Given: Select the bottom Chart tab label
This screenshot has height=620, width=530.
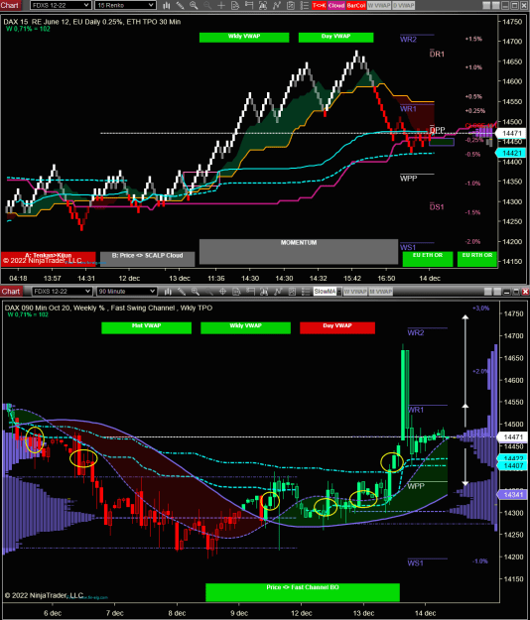Looking at the screenshot, I should point(11,292).
